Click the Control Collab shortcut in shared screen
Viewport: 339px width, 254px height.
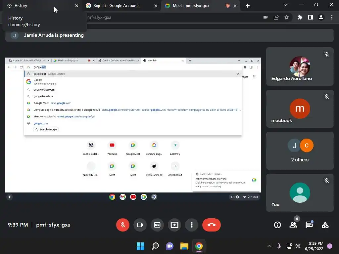91,148
